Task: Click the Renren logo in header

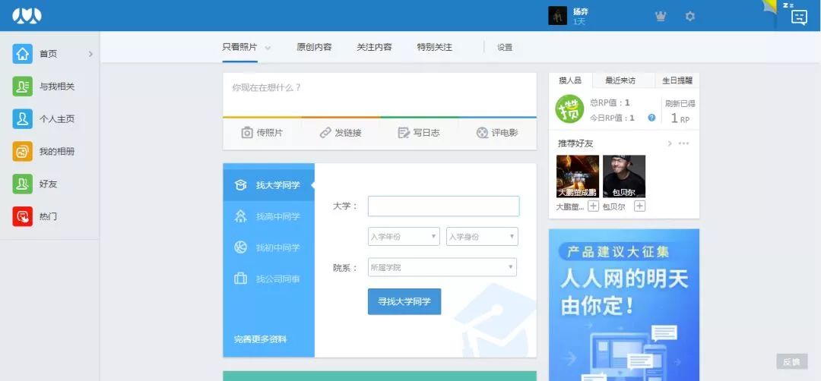Action: coord(27,16)
